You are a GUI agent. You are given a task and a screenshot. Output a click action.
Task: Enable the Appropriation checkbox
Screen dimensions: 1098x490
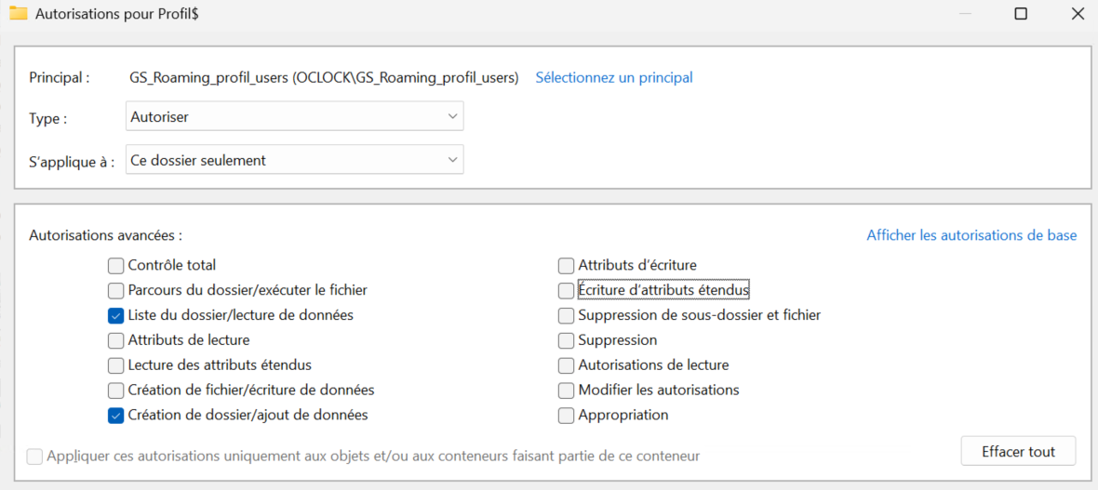click(566, 416)
